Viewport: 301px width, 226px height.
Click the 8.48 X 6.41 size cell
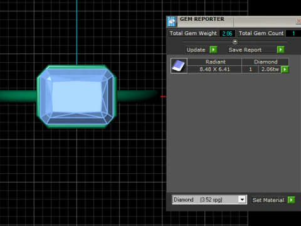point(214,69)
